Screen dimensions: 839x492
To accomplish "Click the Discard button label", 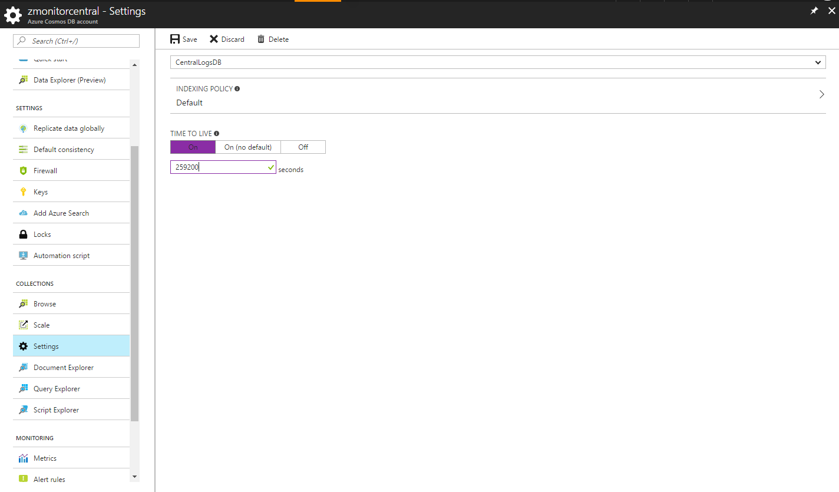I will click(233, 39).
